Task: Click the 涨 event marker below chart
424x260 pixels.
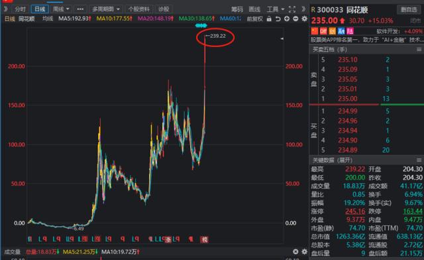Action: [168, 239]
